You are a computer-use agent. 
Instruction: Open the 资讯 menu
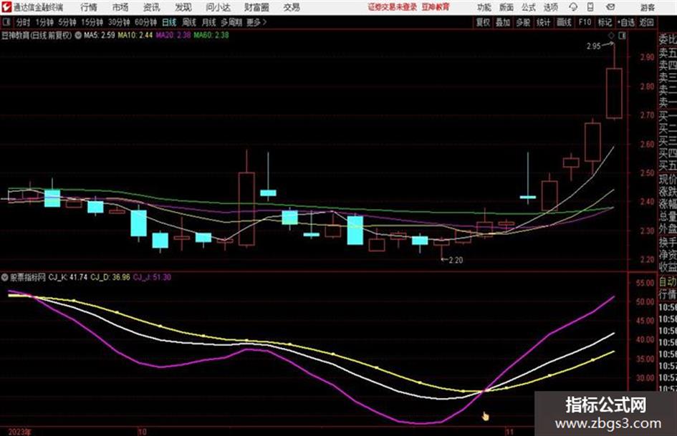click(x=151, y=7)
